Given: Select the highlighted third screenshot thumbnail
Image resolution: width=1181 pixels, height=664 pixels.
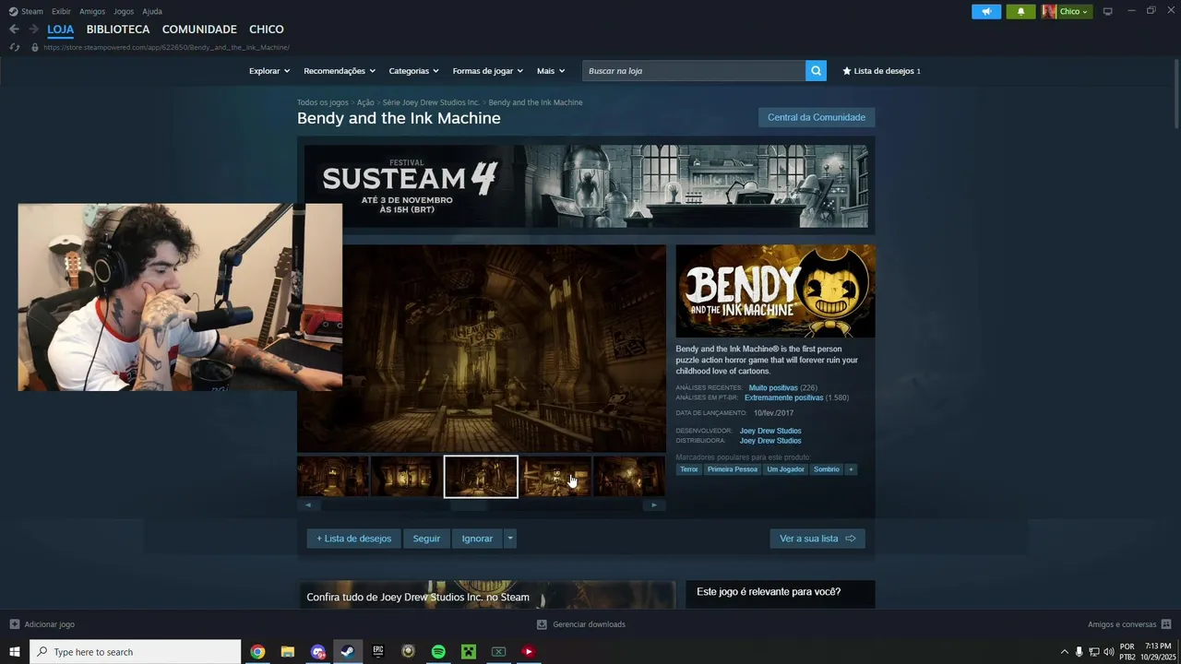Looking at the screenshot, I should click(x=481, y=477).
